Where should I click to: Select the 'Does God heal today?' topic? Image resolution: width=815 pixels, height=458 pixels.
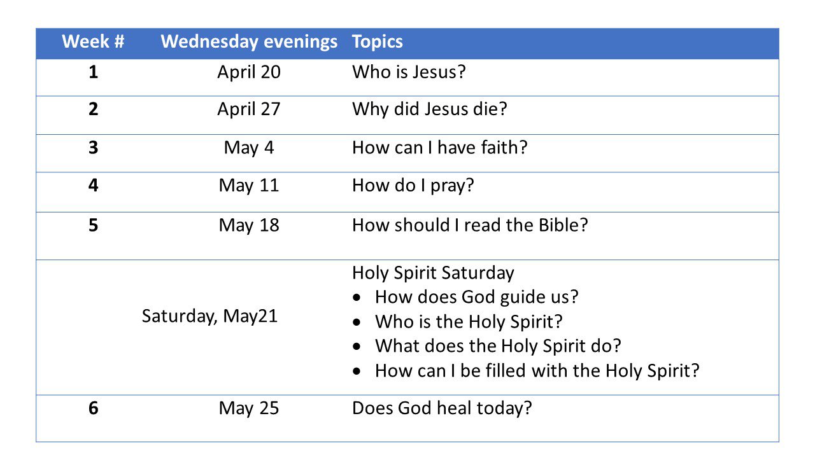tap(442, 408)
